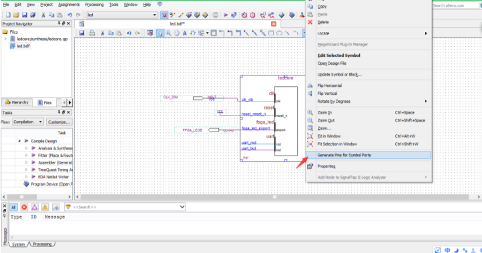Image resolution: width=482 pixels, height=253 pixels.
Task: Expand the Analysis & Synthesis task
Action: (x=27, y=148)
